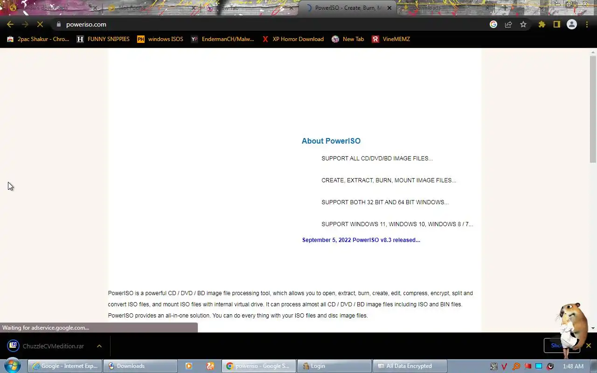Open Chrome's three-dot menu
The width and height of the screenshot is (597, 373).
(587, 24)
